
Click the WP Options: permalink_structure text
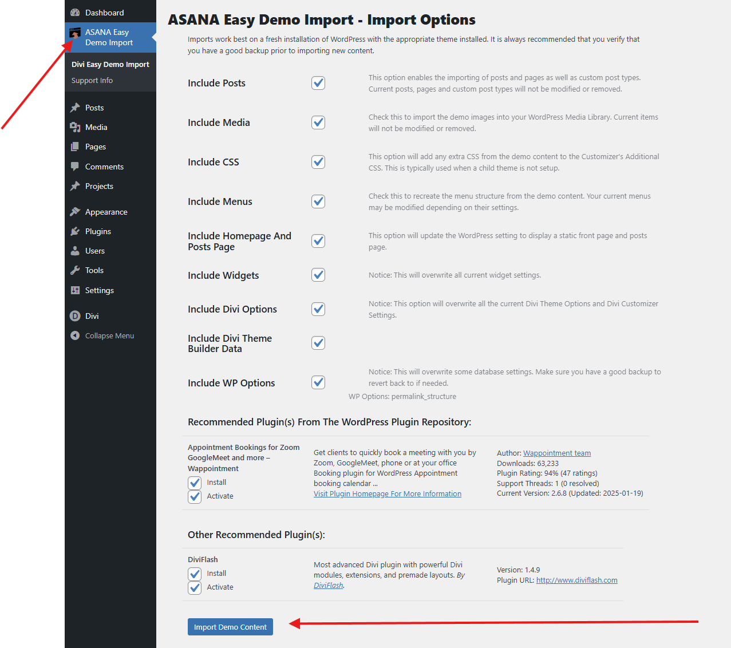click(x=402, y=397)
